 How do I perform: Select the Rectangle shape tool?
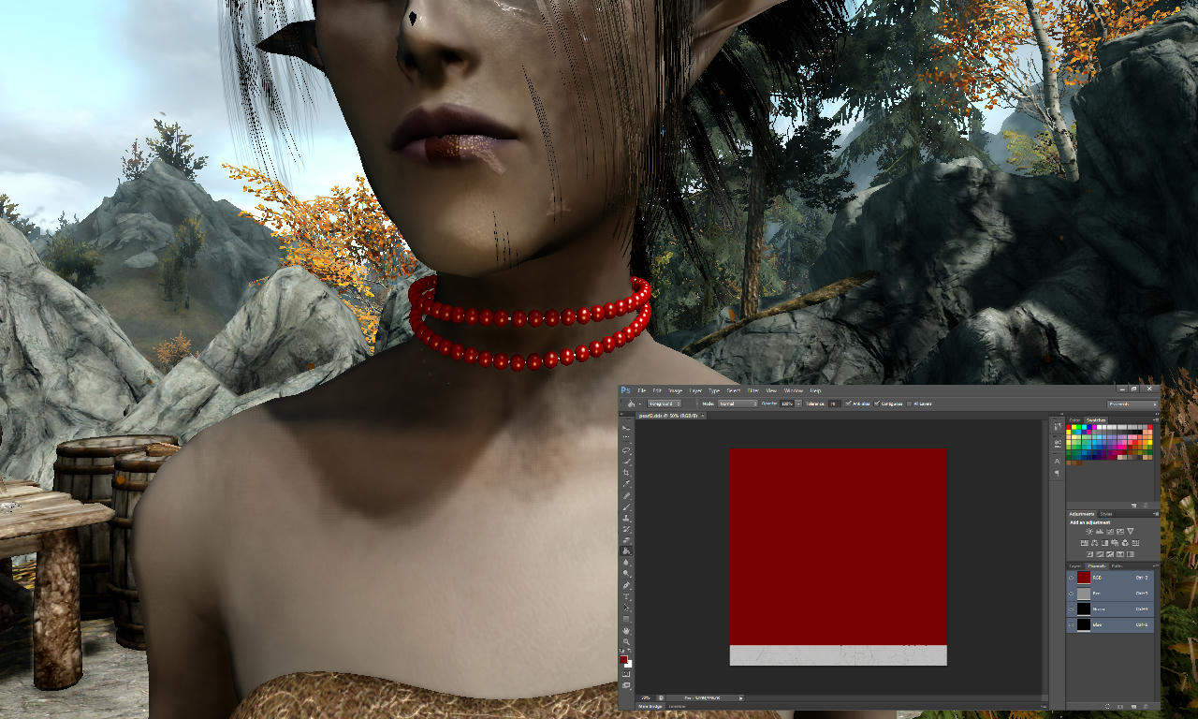tap(626, 619)
